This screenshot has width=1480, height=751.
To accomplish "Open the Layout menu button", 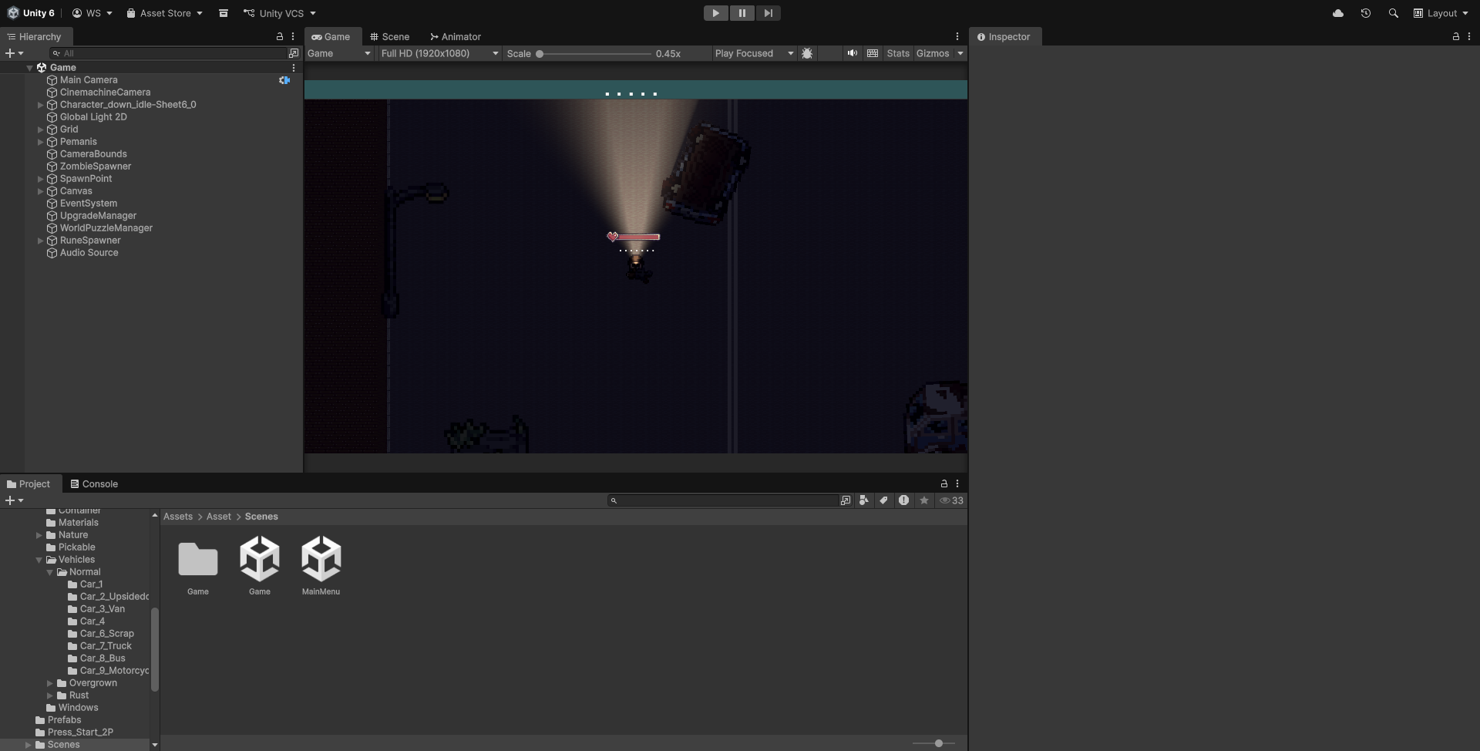I will tap(1441, 13).
